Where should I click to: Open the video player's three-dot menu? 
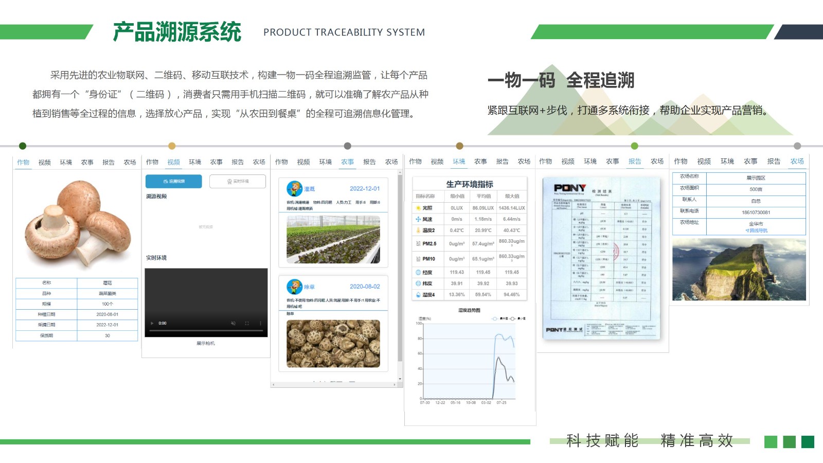pyautogui.click(x=260, y=323)
